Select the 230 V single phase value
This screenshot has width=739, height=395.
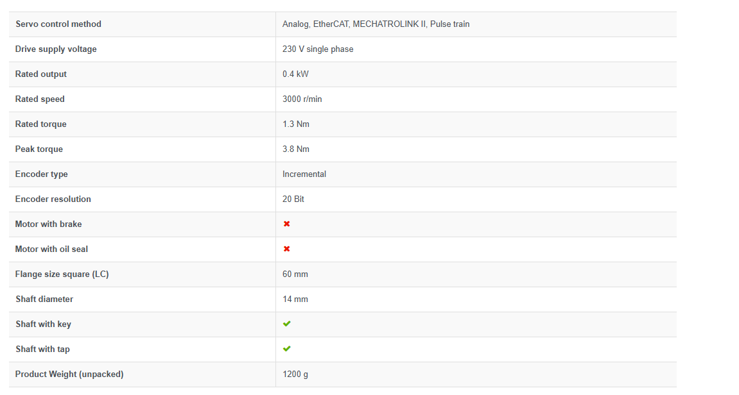point(318,49)
